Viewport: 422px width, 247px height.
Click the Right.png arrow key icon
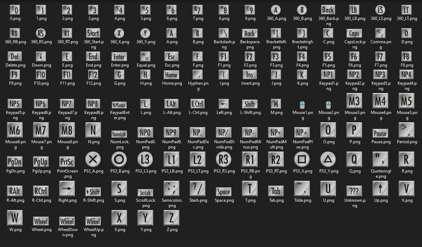click(x=67, y=188)
